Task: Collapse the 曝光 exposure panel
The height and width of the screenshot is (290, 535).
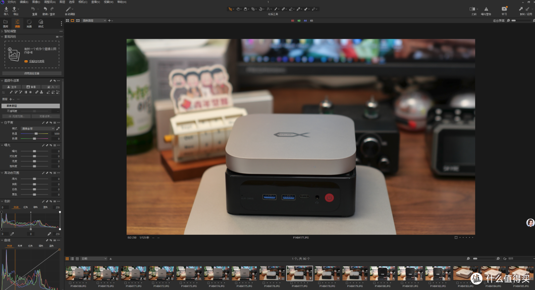Action: click(x=2, y=145)
